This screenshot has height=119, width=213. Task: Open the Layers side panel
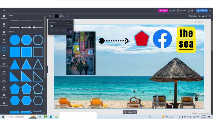4,72
